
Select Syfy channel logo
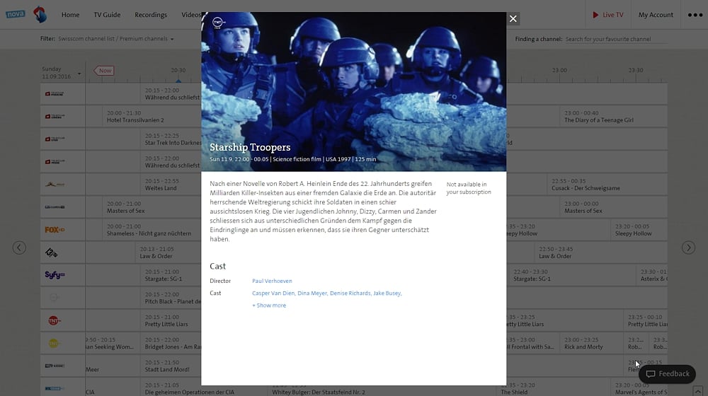[x=55, y=274]
